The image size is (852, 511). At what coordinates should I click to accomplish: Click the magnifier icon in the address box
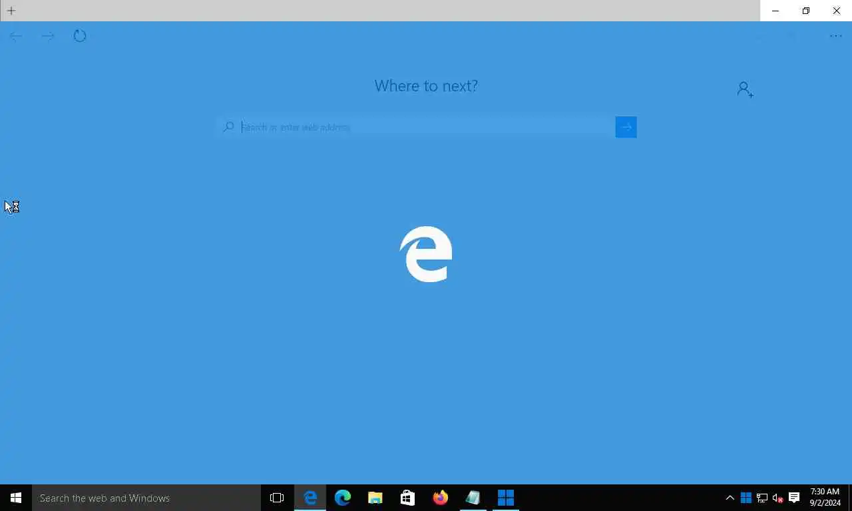pos(228,126)
